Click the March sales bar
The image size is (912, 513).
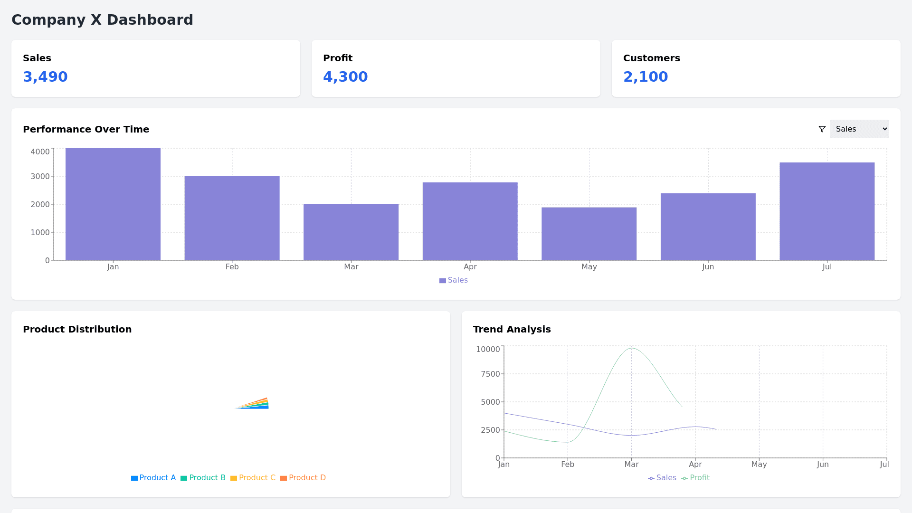[351, 232]
